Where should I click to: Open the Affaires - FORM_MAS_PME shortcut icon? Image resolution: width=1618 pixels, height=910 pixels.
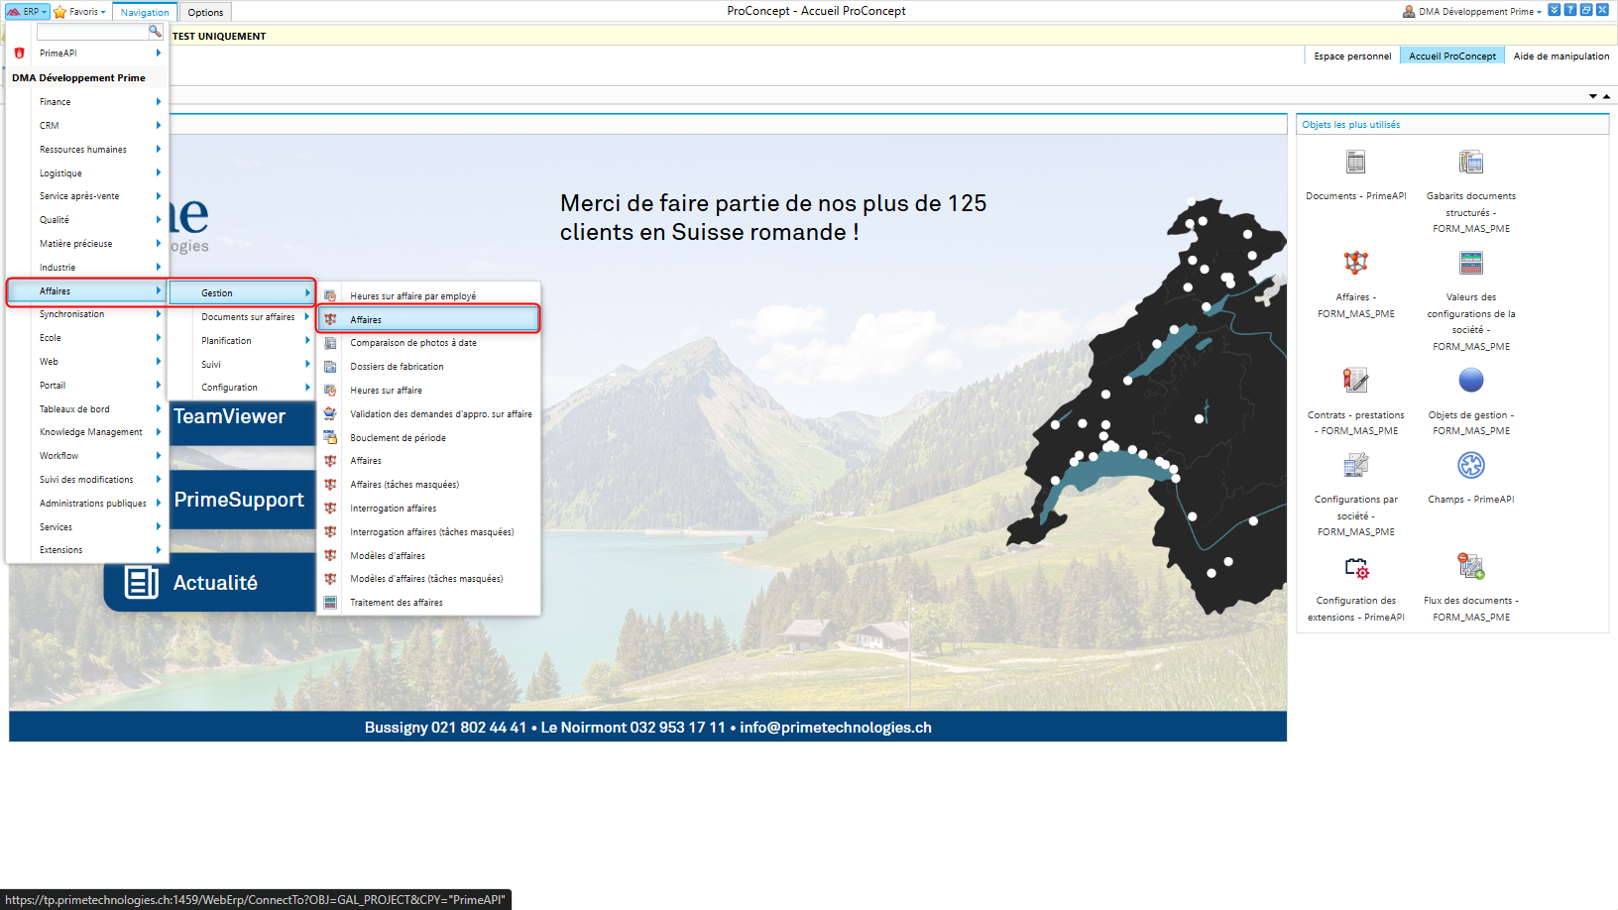[1355, 263]
